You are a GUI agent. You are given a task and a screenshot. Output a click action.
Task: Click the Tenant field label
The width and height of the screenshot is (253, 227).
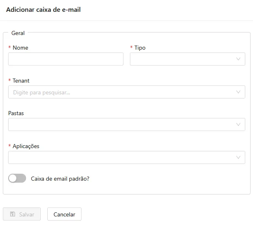click(21, 81)
